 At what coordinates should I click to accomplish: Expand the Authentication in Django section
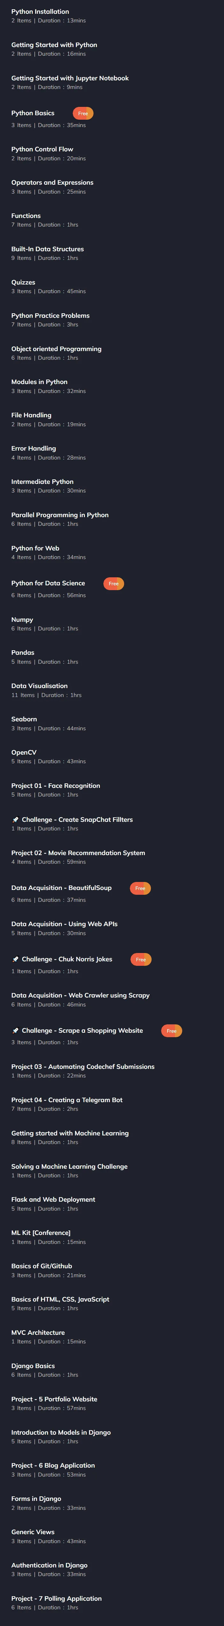[x=112, y=1569]
